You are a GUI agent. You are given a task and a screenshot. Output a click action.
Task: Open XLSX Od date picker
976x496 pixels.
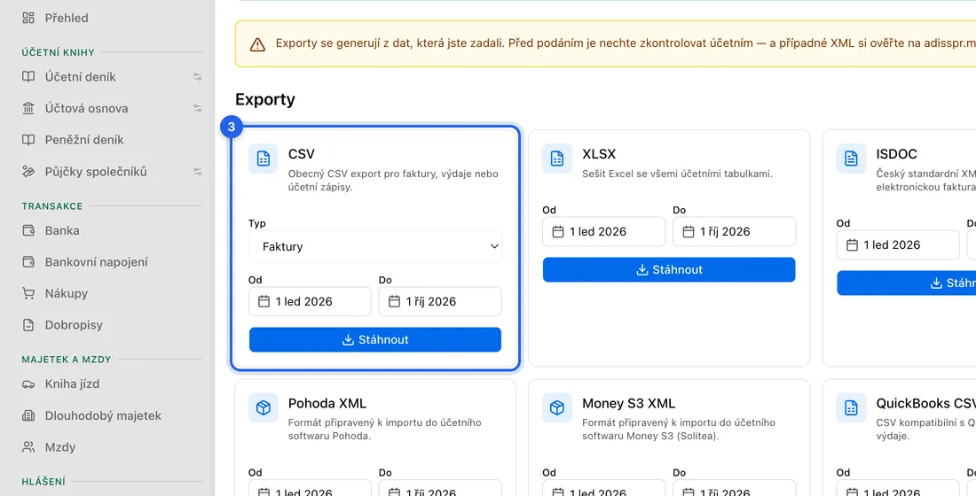click(x=603, y=232)
